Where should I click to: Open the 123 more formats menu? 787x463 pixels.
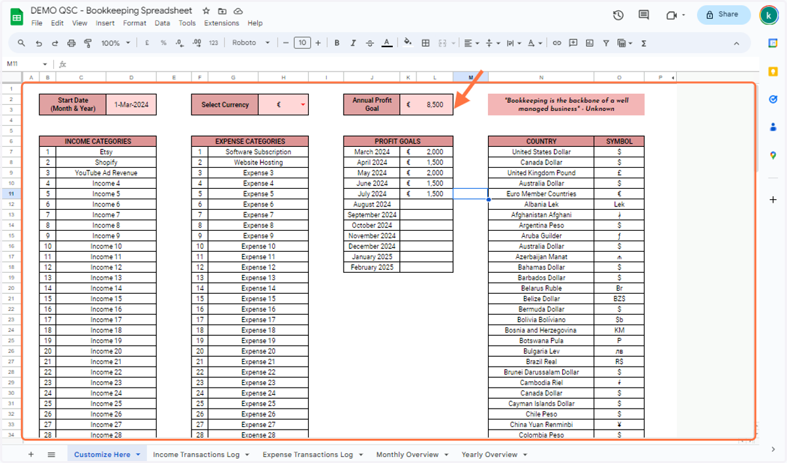tap(214, 43)
